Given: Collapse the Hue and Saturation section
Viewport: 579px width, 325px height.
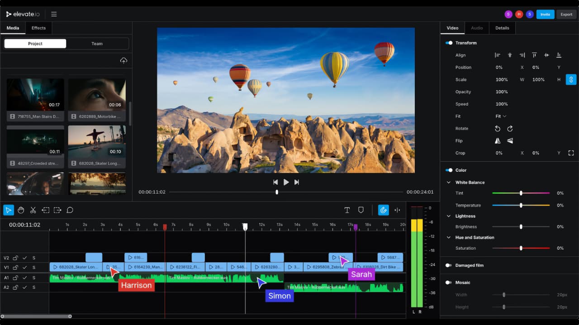Looking at the screenshot, I should pos(449,237).
